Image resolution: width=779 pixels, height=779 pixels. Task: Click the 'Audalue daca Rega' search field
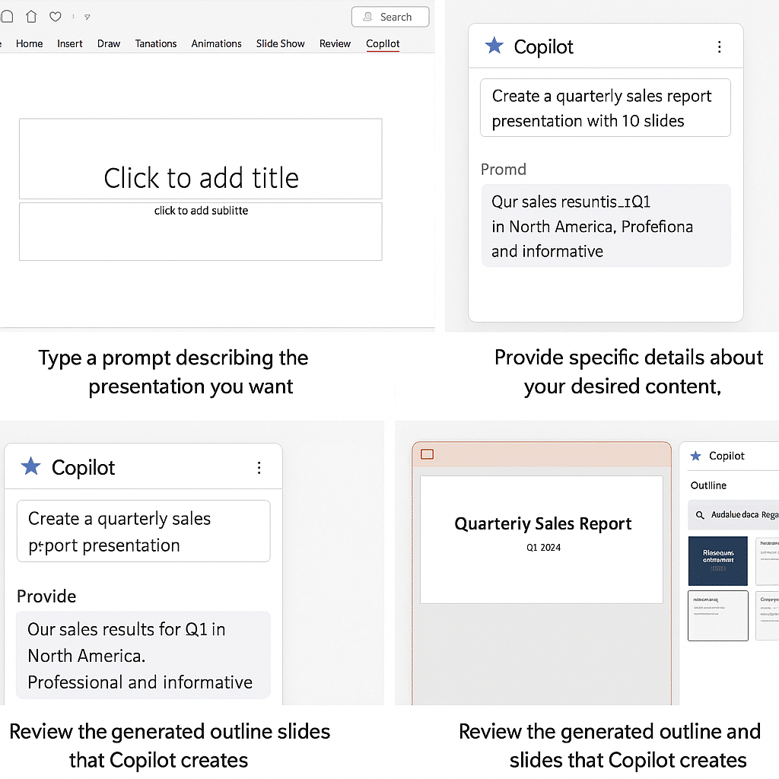click(x=733, y=515)
